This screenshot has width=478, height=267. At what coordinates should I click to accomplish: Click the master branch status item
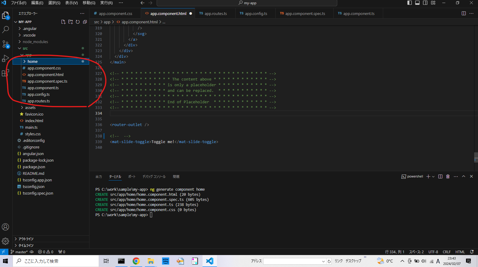tap(19, 252)
